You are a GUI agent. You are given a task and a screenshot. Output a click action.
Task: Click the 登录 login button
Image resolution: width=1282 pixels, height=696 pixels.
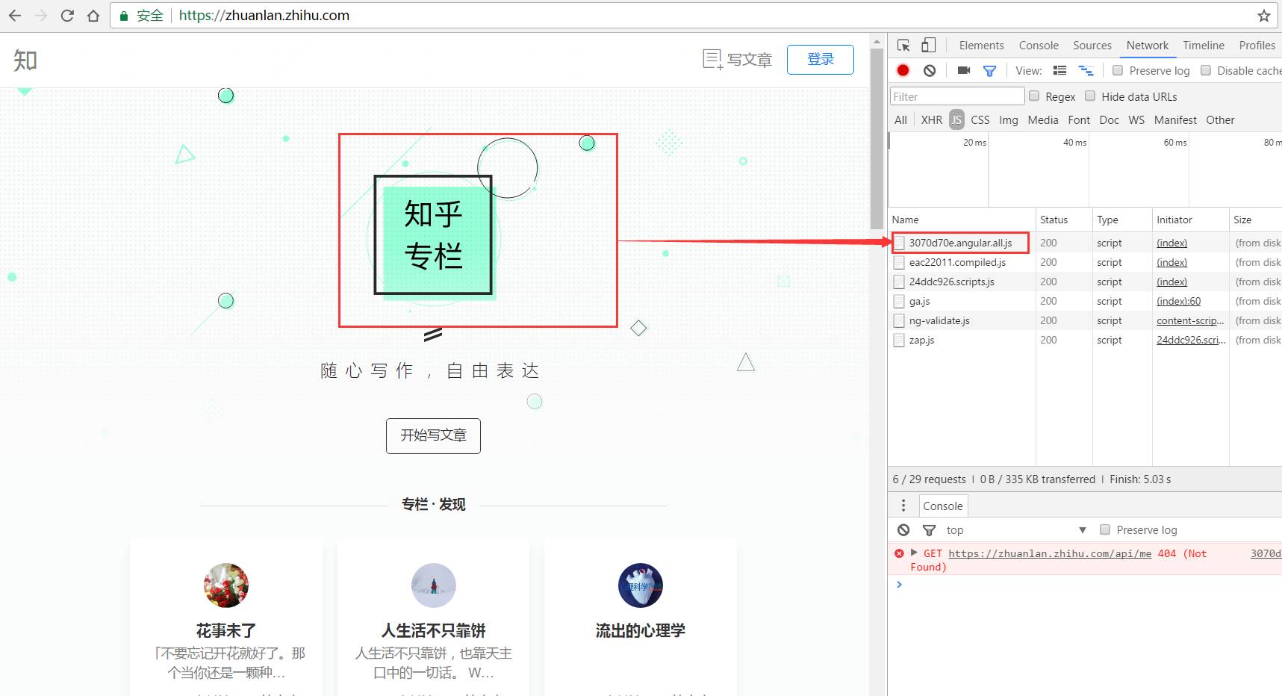pyautogui.click(x=820, y=59)
